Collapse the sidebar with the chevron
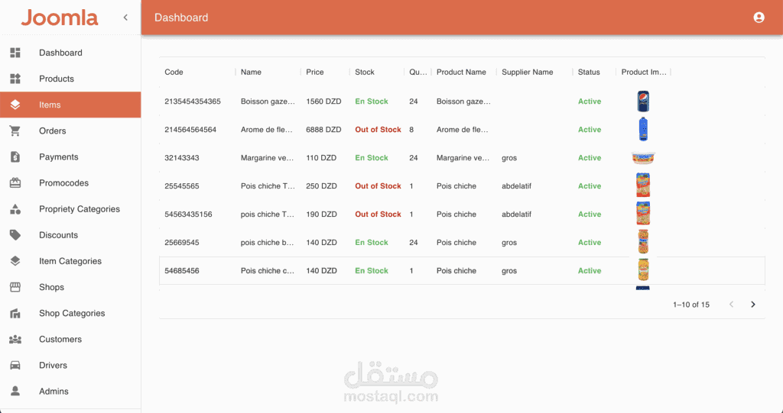 125,18
